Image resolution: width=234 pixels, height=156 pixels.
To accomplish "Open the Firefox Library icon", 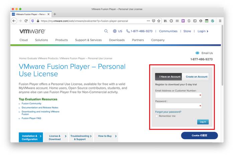I will tap(165, 21).
